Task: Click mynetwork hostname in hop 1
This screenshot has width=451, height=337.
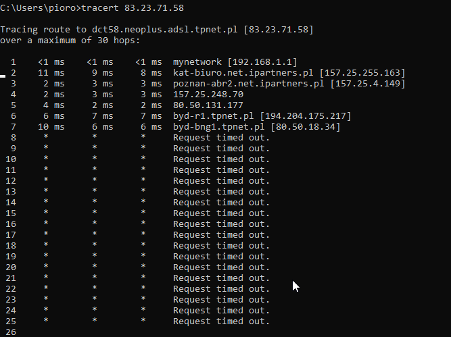Action: coord(197,62)
